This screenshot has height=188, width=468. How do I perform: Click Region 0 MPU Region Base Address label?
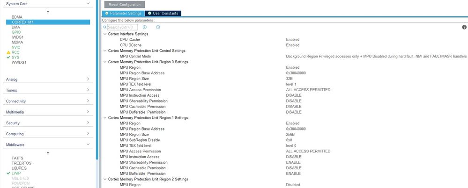tap(142, 73)
